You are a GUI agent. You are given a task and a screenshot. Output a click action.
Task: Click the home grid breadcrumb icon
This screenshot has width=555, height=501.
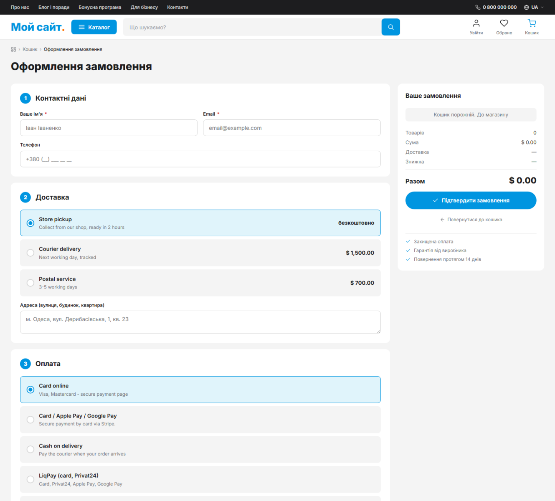[x=13, y=49]
